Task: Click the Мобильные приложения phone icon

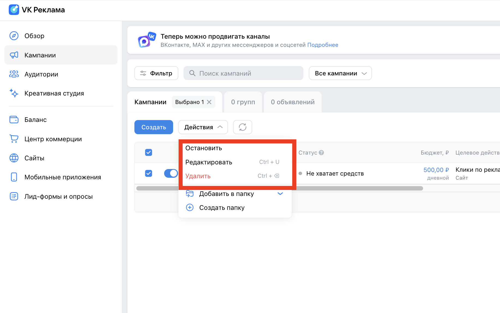Action: (14, 177)
